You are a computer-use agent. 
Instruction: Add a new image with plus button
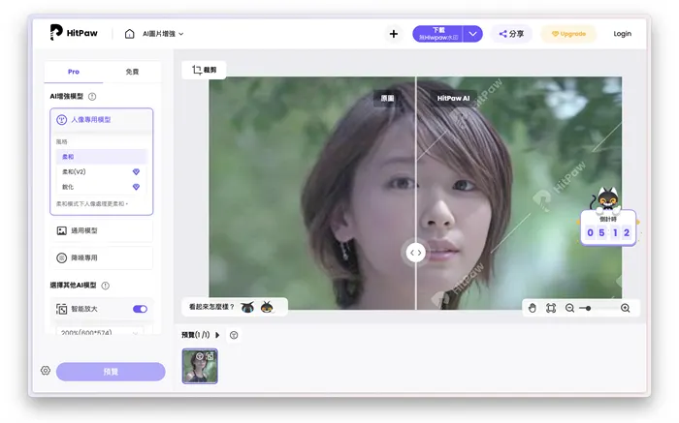pos(393,34)
